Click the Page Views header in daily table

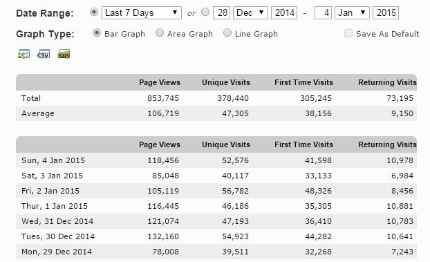(x=160, y=144)
